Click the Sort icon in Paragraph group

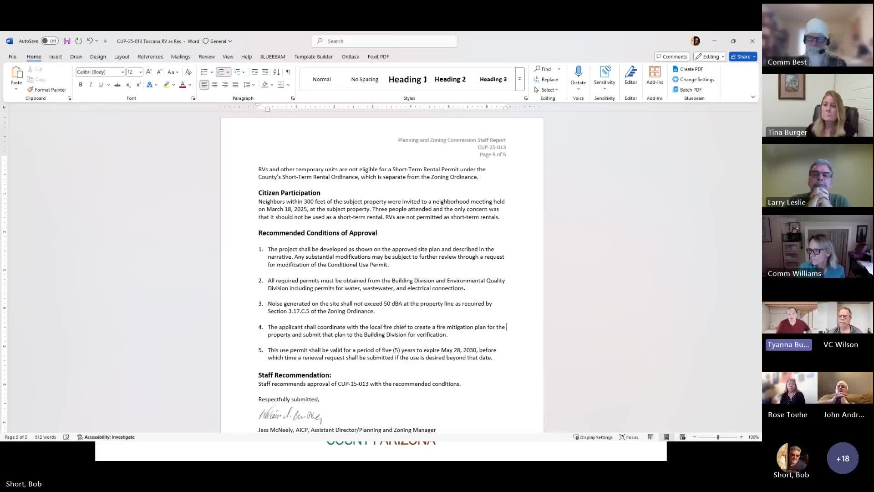click(x=276, y=72)
